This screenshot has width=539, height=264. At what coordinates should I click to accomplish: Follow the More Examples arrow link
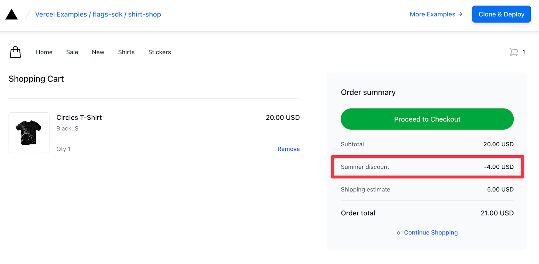tap(436, 14)
